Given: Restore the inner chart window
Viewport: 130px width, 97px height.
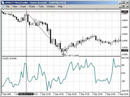Looking at the screenshot, I should pyautogui.click(x=123, y=7).
